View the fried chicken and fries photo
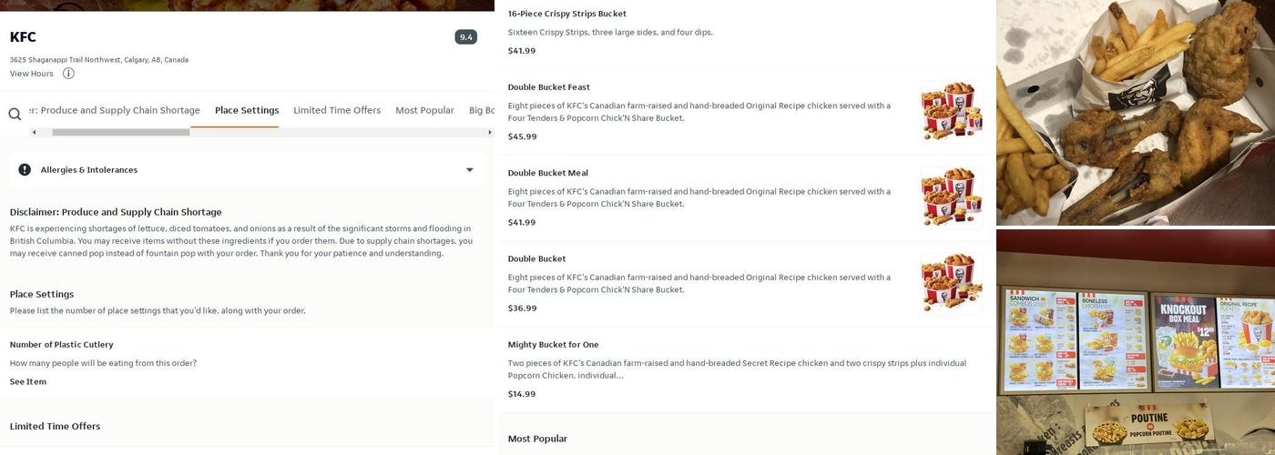1275x455 pixels. 1135,112
